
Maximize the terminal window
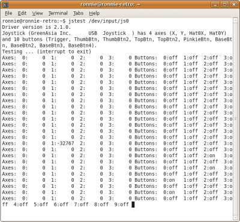coord(224,4)
